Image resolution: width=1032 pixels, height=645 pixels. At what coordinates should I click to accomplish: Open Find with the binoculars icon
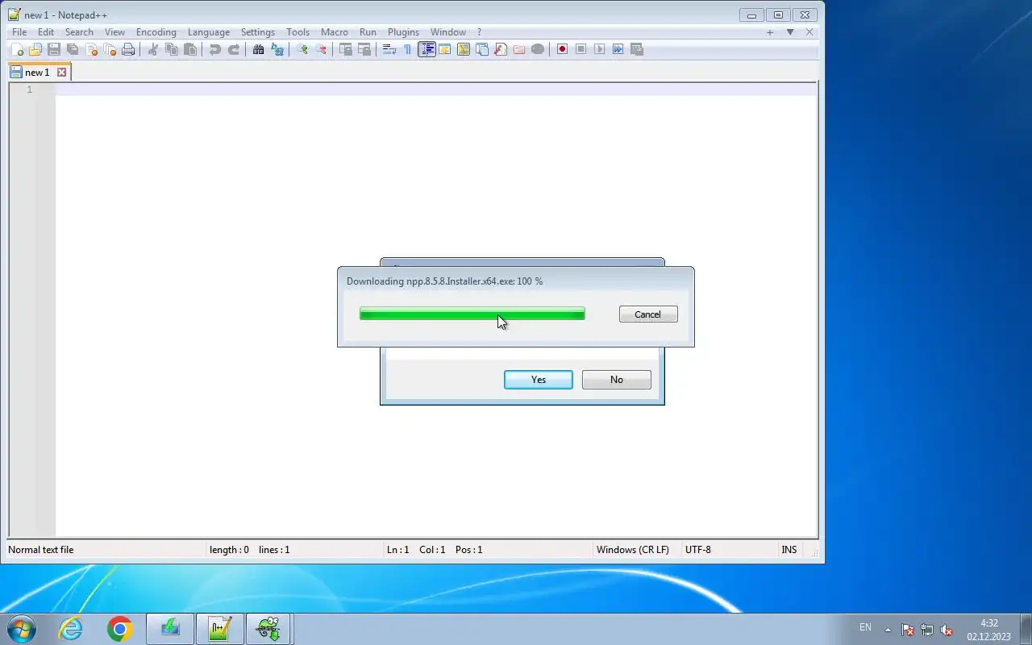coord(259,49)
